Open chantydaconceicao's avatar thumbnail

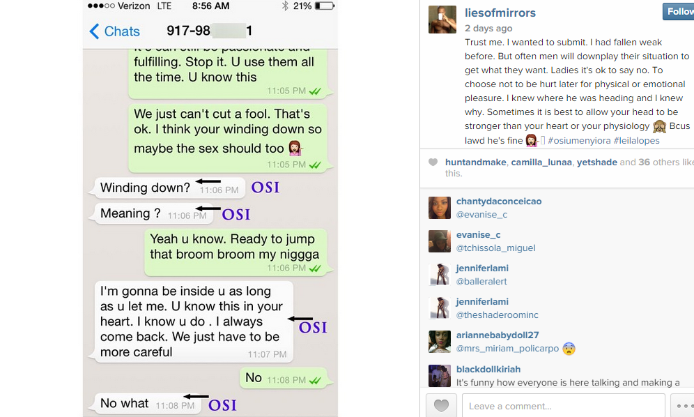click(440, 208)
